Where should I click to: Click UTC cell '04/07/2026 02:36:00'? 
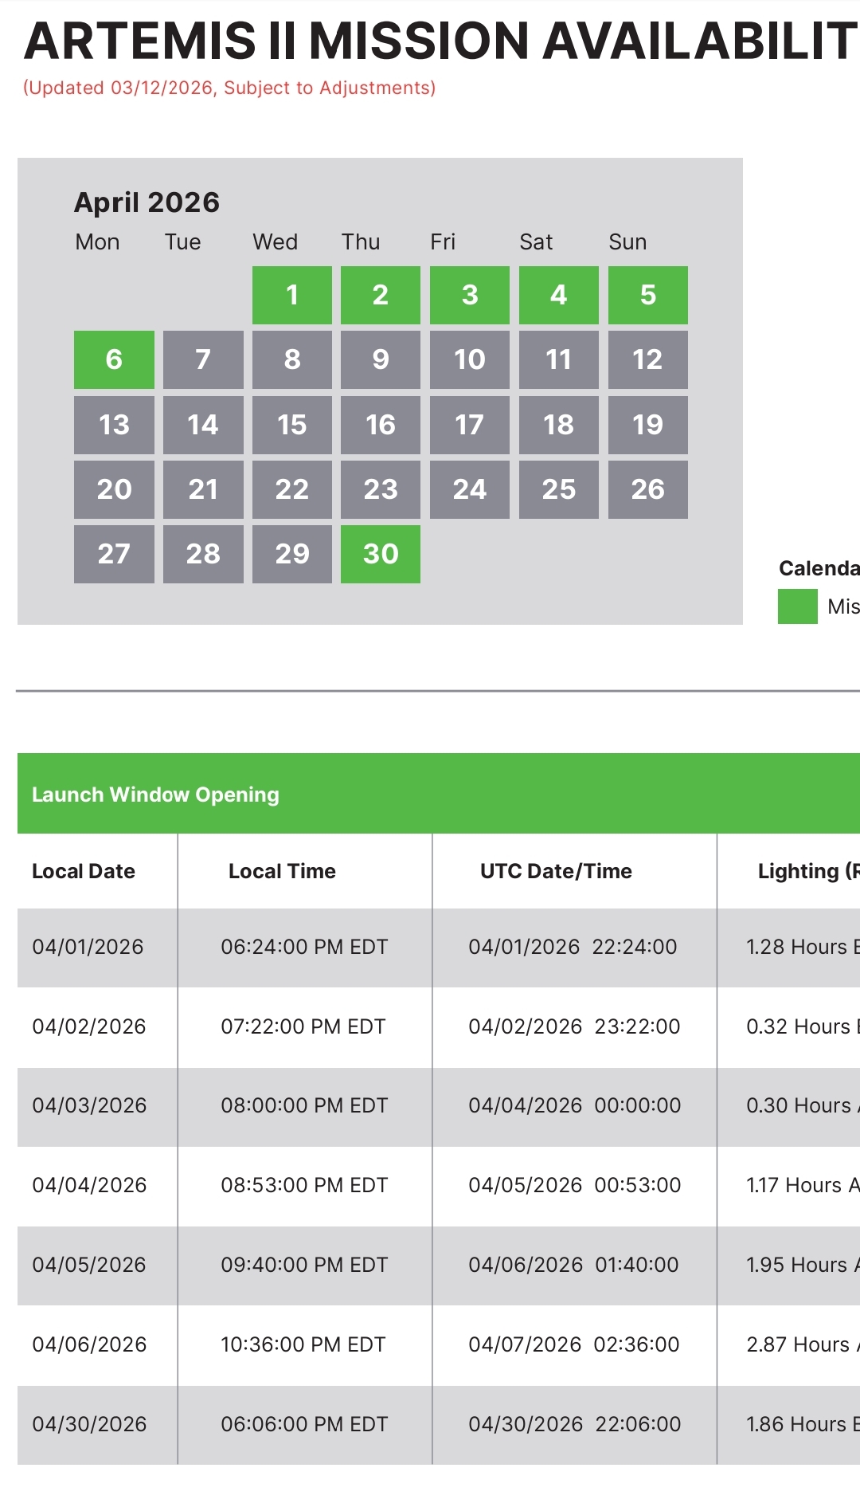pyautogui.click(x=574, y=1344)
